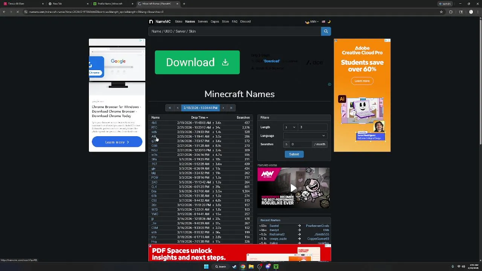Click the Download arrow ad button

click(197, 62)
